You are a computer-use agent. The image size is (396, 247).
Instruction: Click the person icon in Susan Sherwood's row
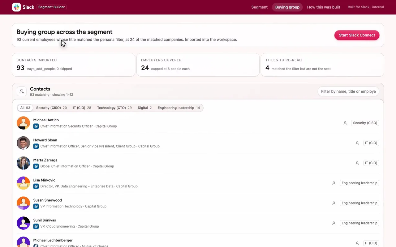[x=334, y=203]
